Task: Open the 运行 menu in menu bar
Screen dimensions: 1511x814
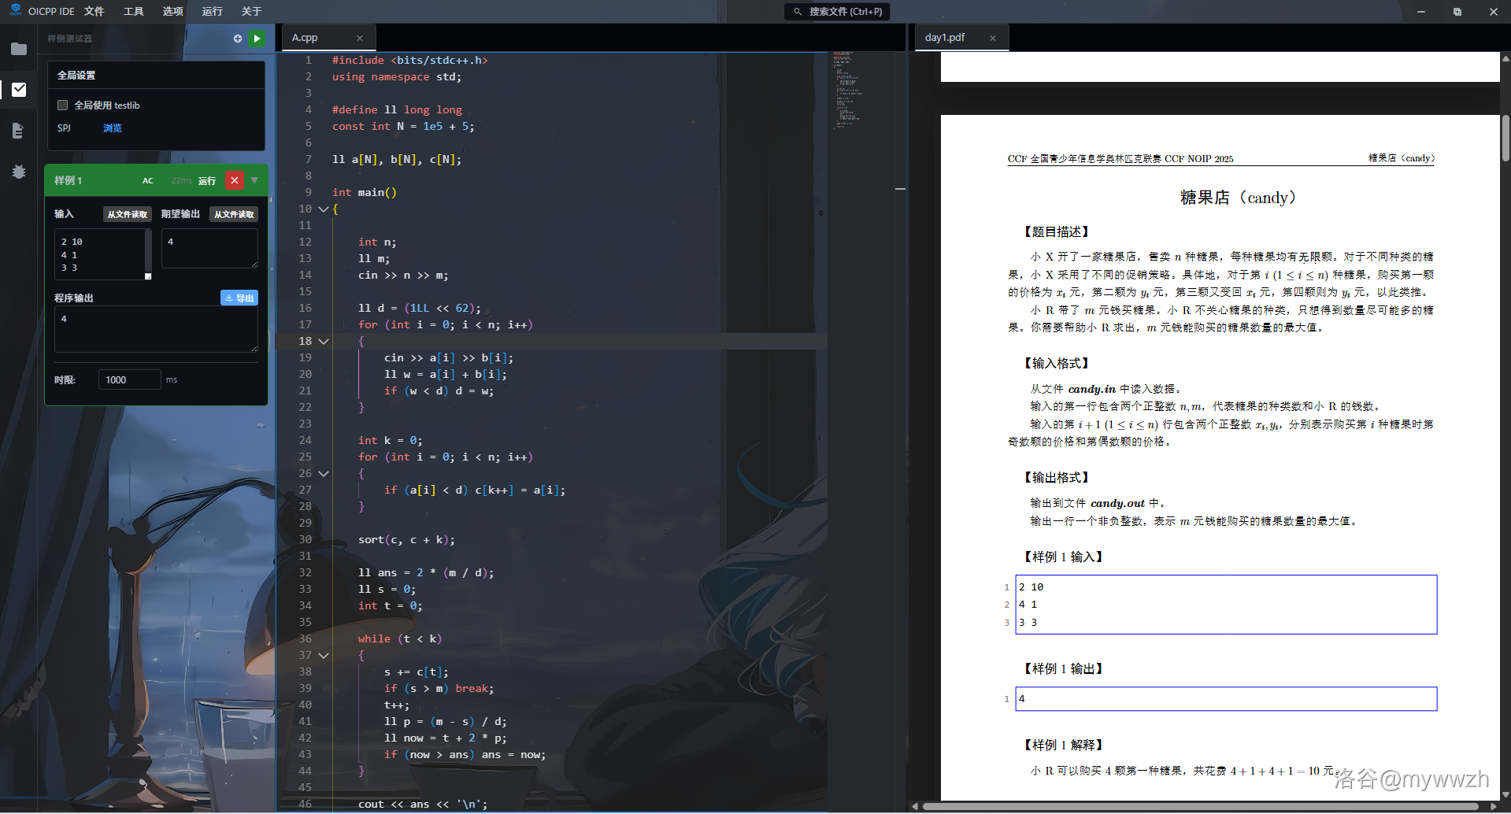Action: 212,12
